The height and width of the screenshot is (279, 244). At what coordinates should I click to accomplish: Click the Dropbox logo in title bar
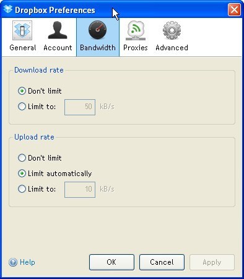pyautogui.click(x=8, y=9)
